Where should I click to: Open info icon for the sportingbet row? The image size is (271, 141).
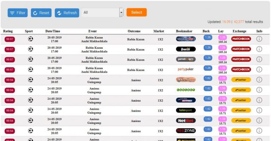(x=259, y=39)
